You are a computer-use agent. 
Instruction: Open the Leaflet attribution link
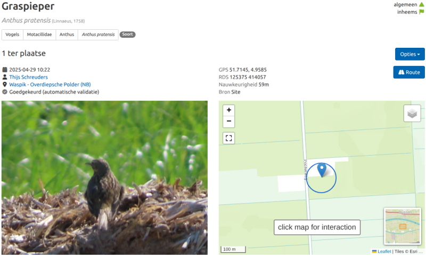coord(384,251)
